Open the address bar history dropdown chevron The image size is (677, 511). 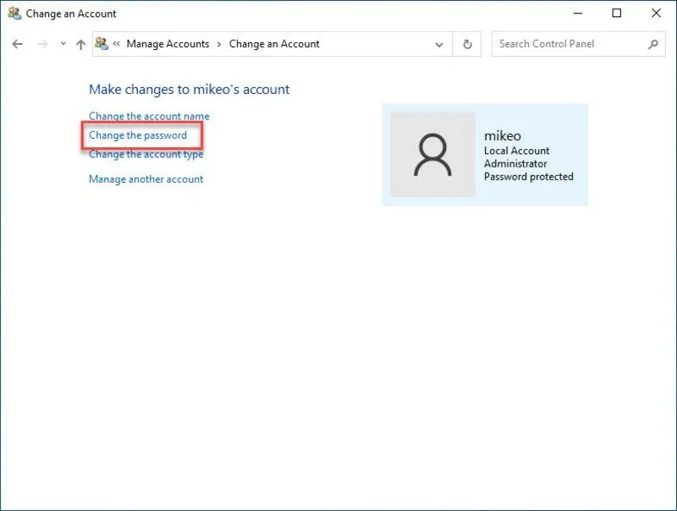point(439,44)
